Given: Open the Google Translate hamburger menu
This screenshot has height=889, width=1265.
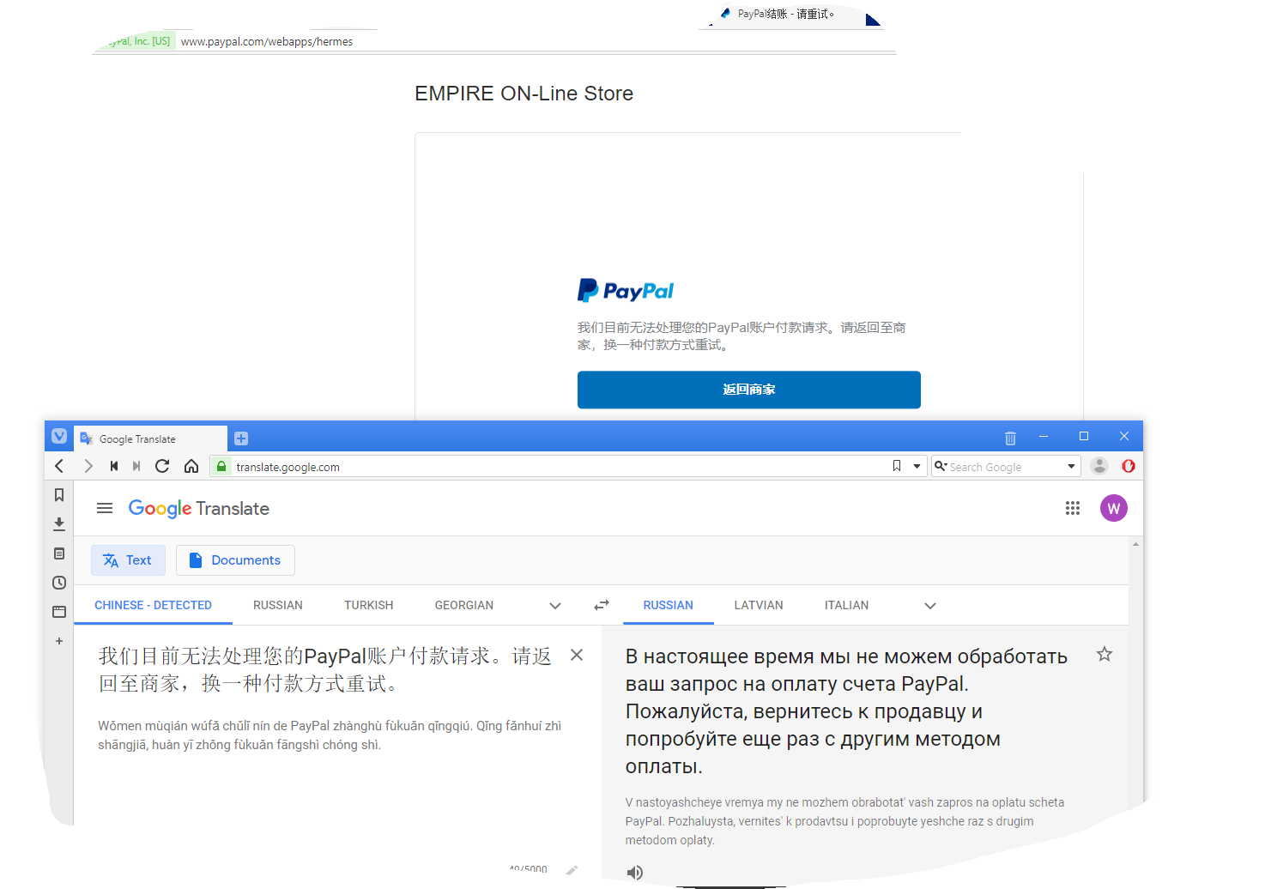Looking at the screenshot, I should pos(105,508).
